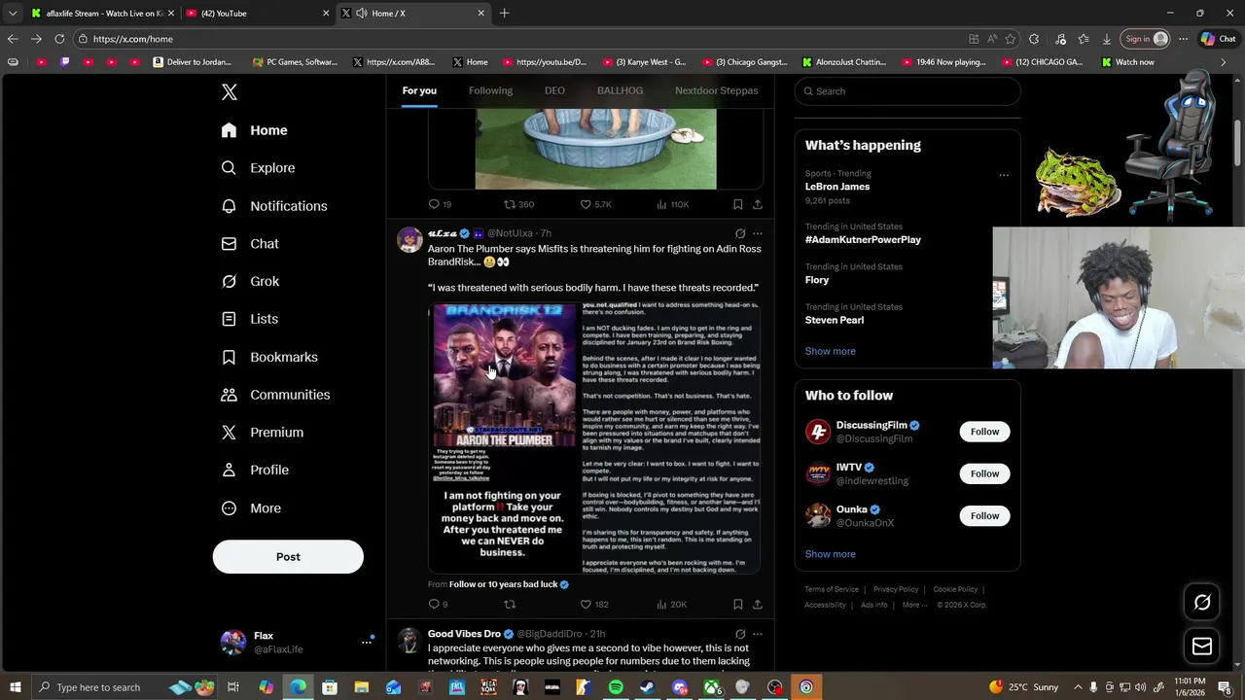The height and width of the screenshot is (700, 1245).
Task: Open Chat in sidebar
Action: 250,244
